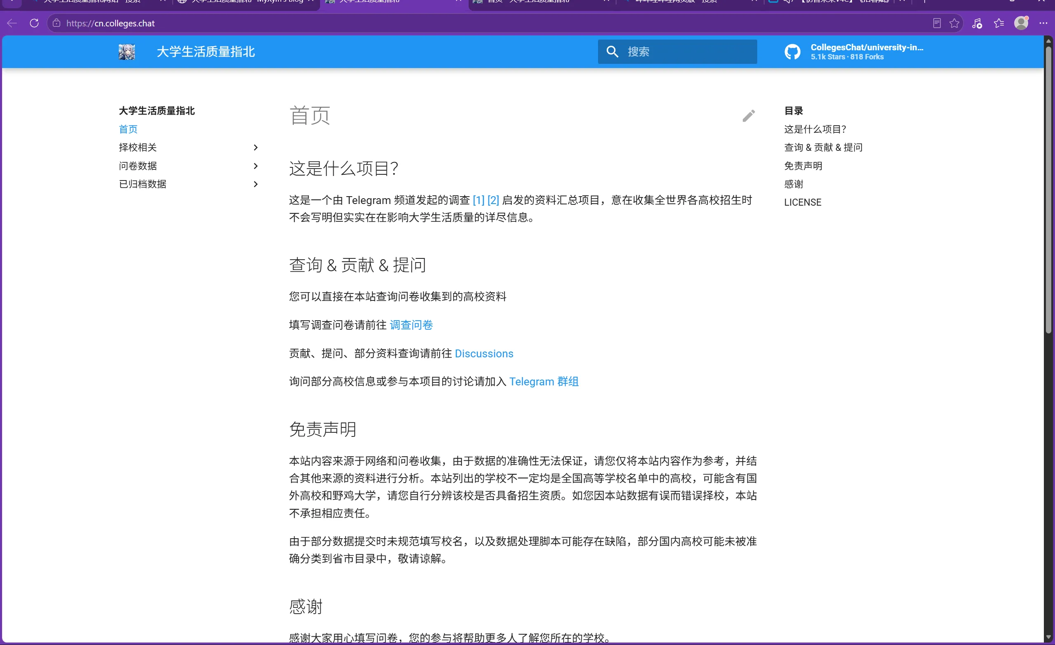
Task: Click the browser back arrow
Action: pos(12,23)
